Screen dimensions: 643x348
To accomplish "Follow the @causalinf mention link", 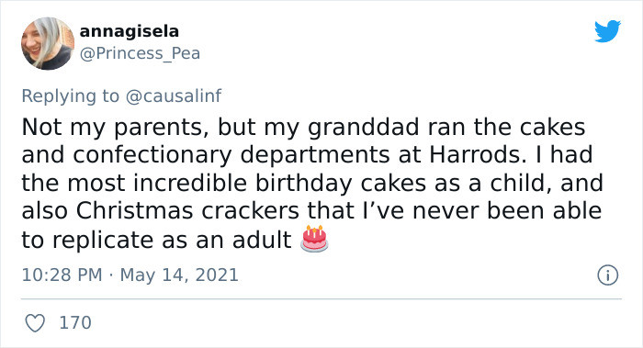I will pos(173,95).
